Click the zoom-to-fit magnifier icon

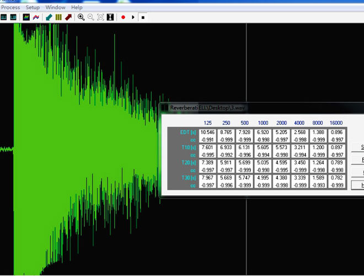(100, 17)
